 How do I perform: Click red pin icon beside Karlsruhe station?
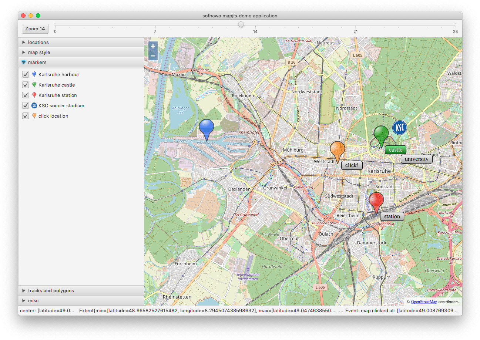pyautogui.click(x=34, y=95)
